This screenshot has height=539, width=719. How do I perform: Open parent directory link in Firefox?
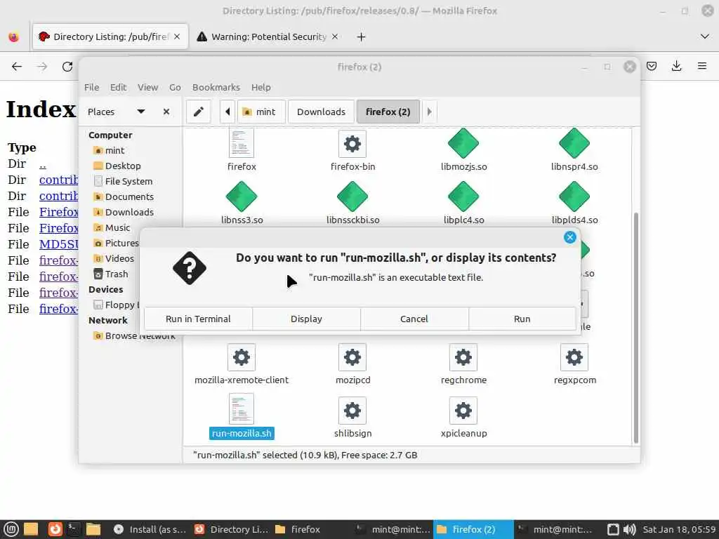[x=43, y=164]
